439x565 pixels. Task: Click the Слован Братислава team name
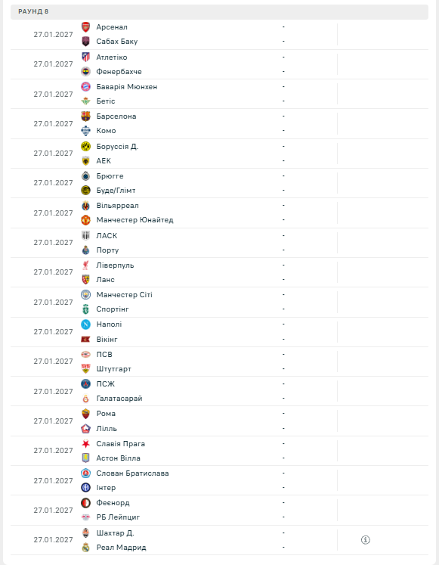(132, 473)
